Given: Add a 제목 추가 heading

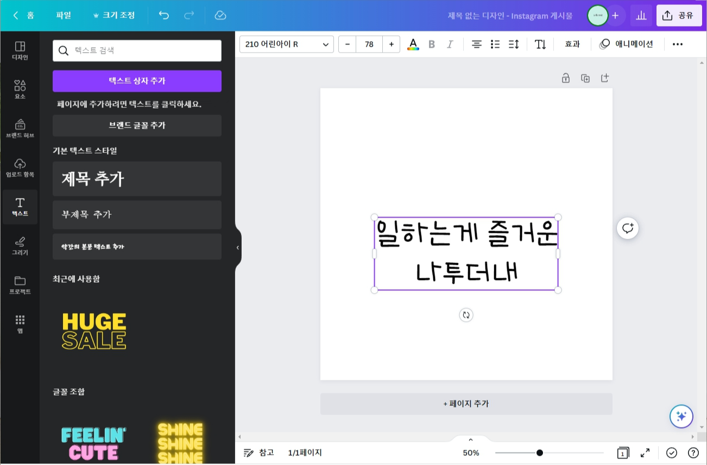Looking at the screenshot, I should pos(137,179).
